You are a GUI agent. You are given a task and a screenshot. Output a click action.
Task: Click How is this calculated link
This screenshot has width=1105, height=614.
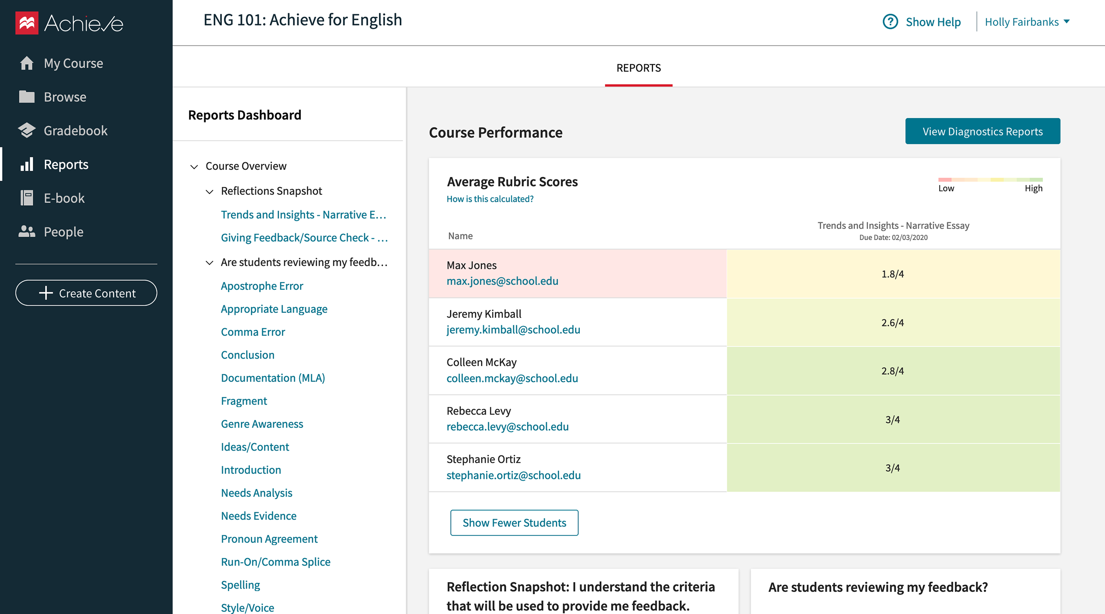point(490,199)
